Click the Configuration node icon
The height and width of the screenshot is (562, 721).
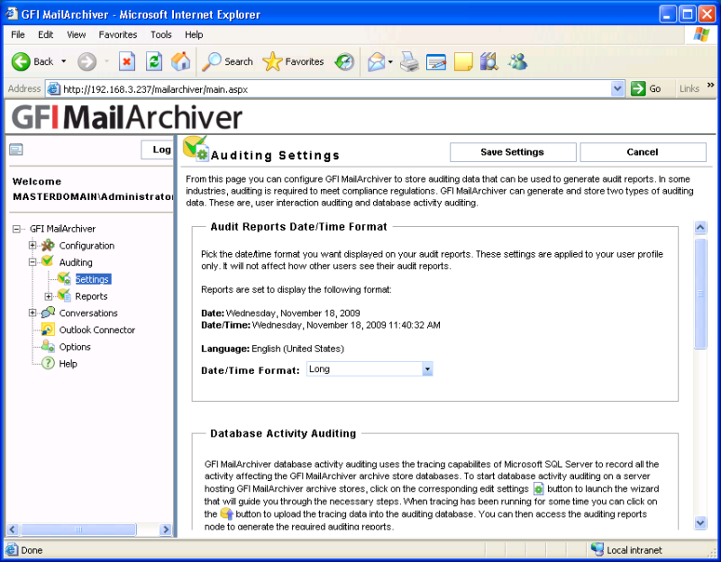(48, 245)
